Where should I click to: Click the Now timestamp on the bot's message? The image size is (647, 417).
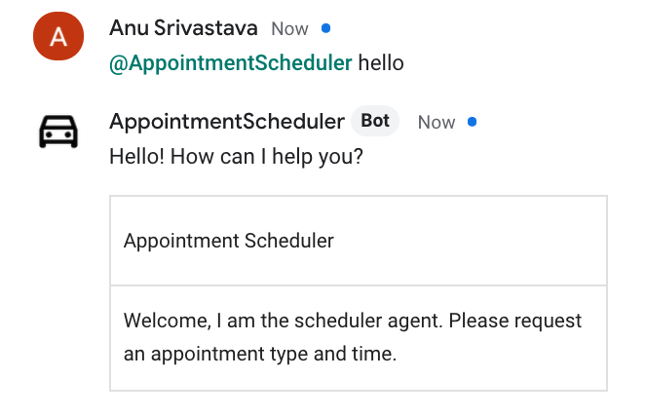click(x=436, y=123)
